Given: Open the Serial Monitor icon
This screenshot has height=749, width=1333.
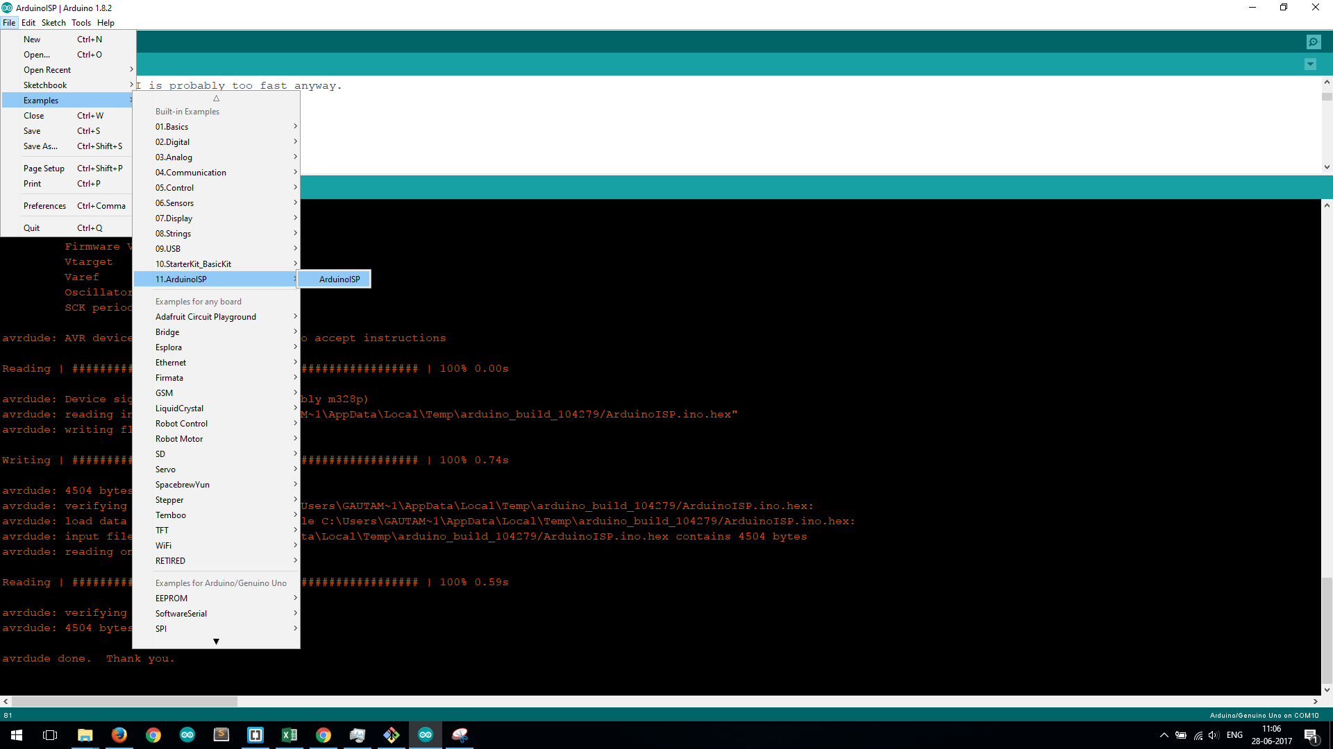Looking at the screenshot, I should pos(1314,42).
